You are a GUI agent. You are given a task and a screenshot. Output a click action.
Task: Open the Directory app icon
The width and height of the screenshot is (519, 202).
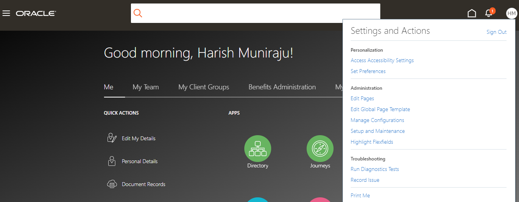tap(258, 148)
